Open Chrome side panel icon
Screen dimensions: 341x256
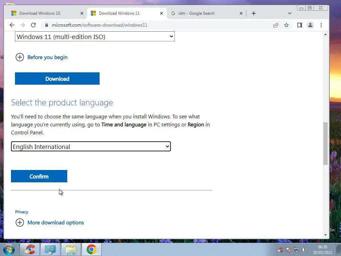[300, 25]
